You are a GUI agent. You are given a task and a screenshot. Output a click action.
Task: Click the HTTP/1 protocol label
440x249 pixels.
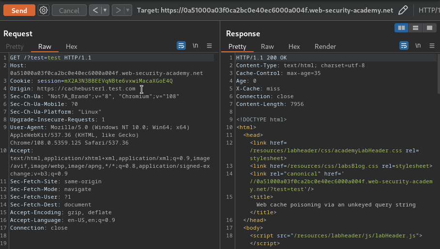429,10
